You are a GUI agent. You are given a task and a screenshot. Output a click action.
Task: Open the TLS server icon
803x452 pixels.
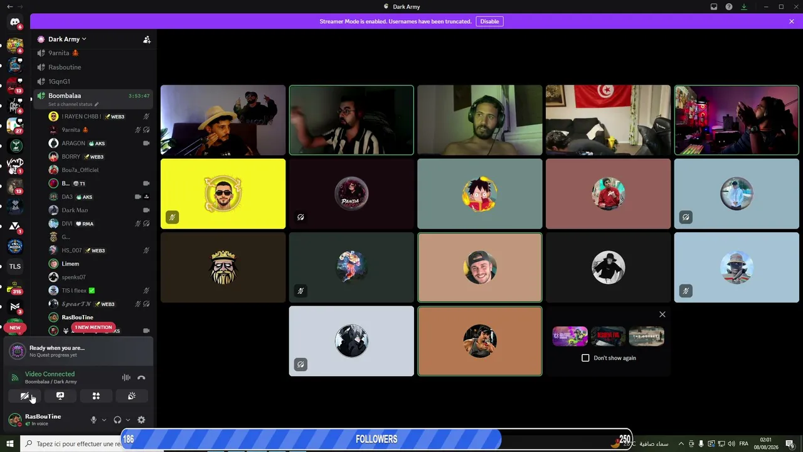pyautogui.click(x=15, y=266)
